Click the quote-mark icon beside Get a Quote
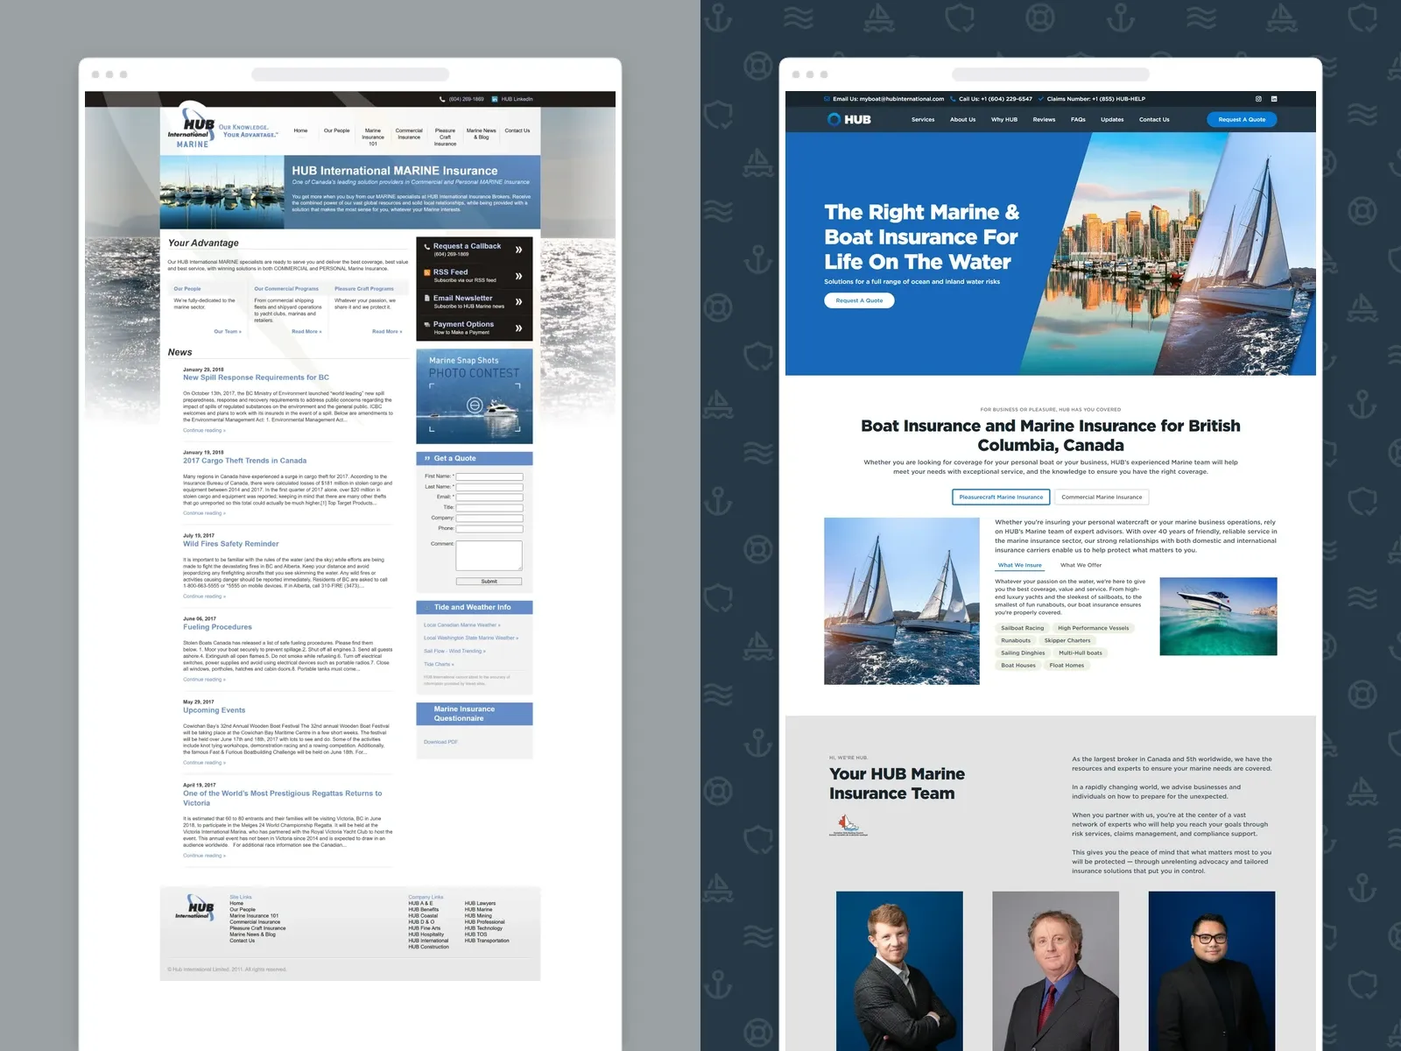The image size is (1401, 1051). pos(427,458)
